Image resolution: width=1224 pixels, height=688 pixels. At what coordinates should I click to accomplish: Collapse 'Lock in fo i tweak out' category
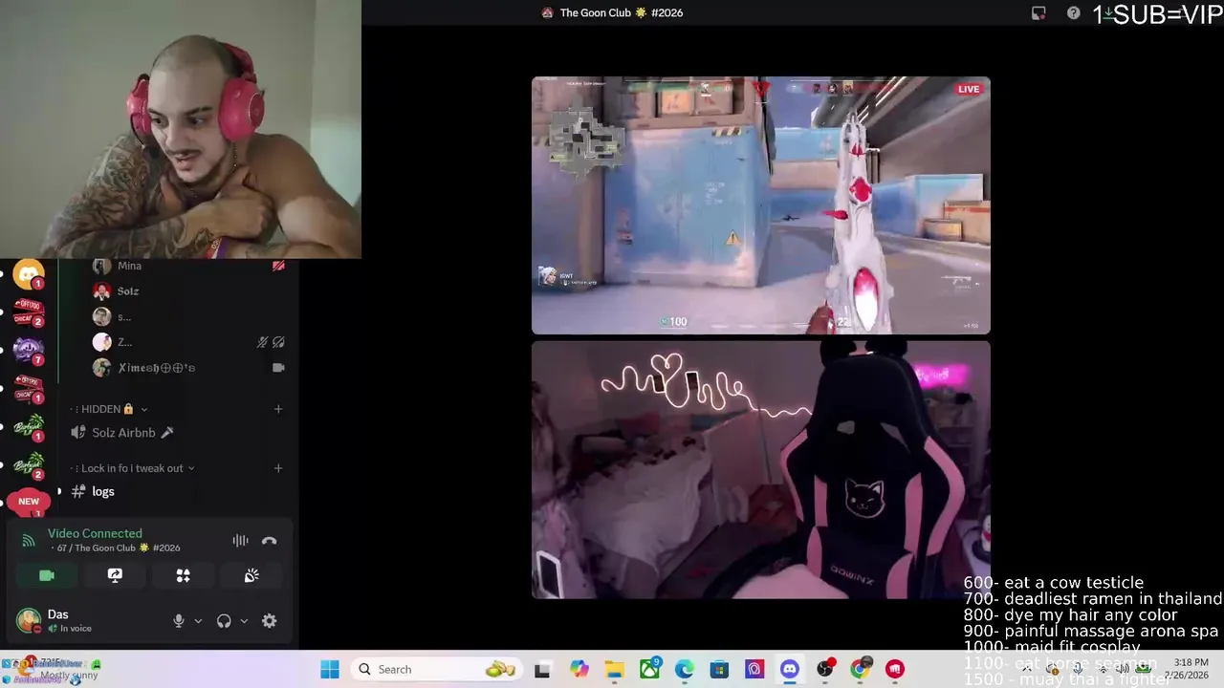[135, 468]
